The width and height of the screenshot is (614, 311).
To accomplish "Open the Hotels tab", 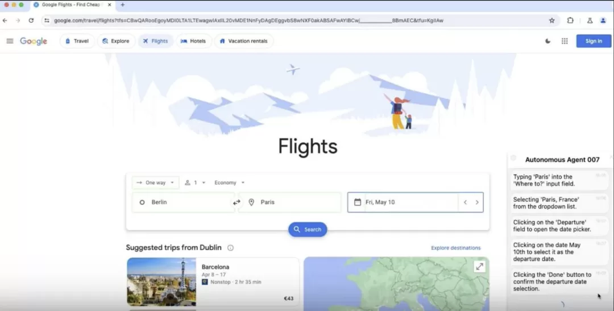I will pos(193,41).
